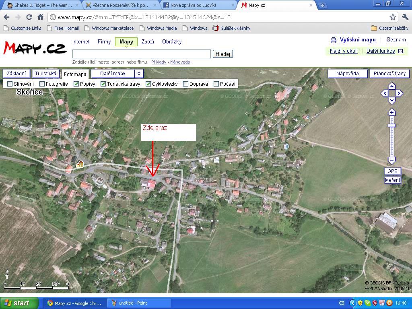Pan the map left with arrow
Screen dimensions: 412x309
384,93
